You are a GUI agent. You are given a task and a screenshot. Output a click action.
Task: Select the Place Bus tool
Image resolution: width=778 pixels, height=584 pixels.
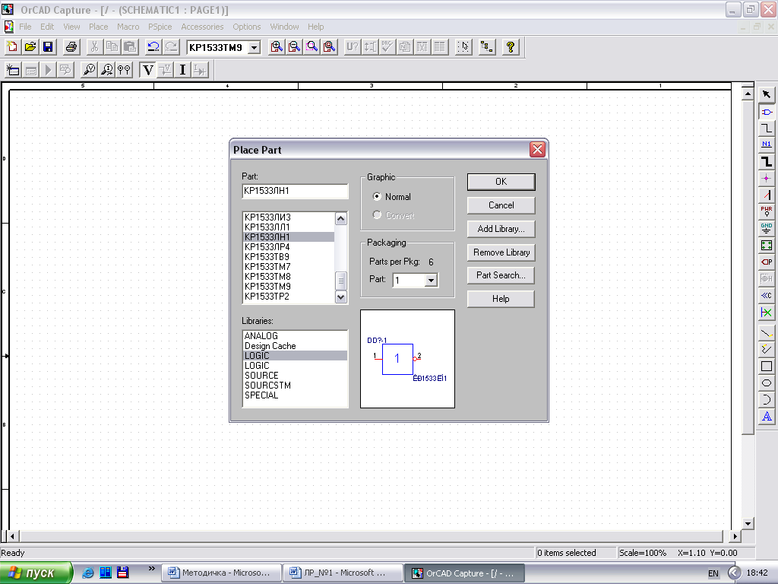(767, 161)
